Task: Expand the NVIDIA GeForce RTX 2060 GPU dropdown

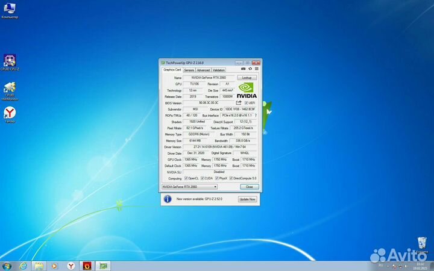Action: click(189, 187)
